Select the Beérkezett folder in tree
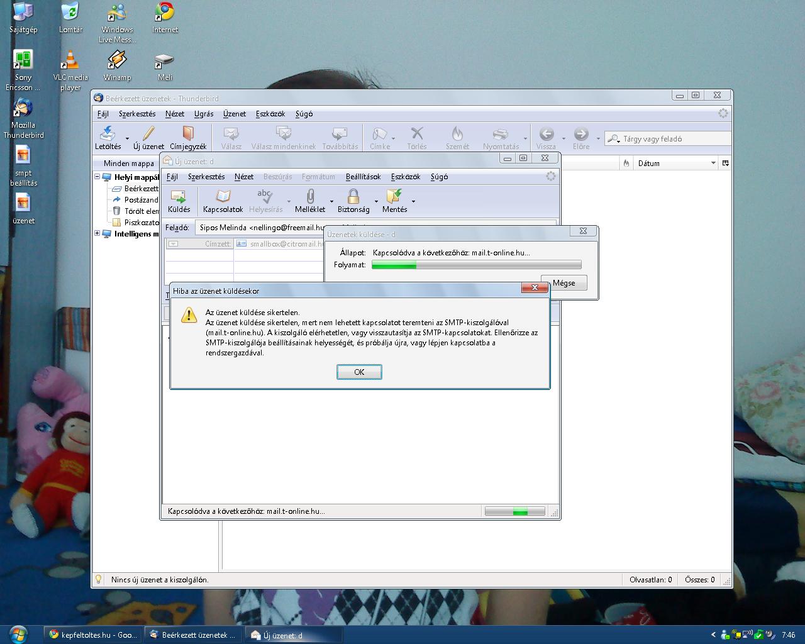The image size is (805, 644). pyautogui.click(x=135, y=188)
